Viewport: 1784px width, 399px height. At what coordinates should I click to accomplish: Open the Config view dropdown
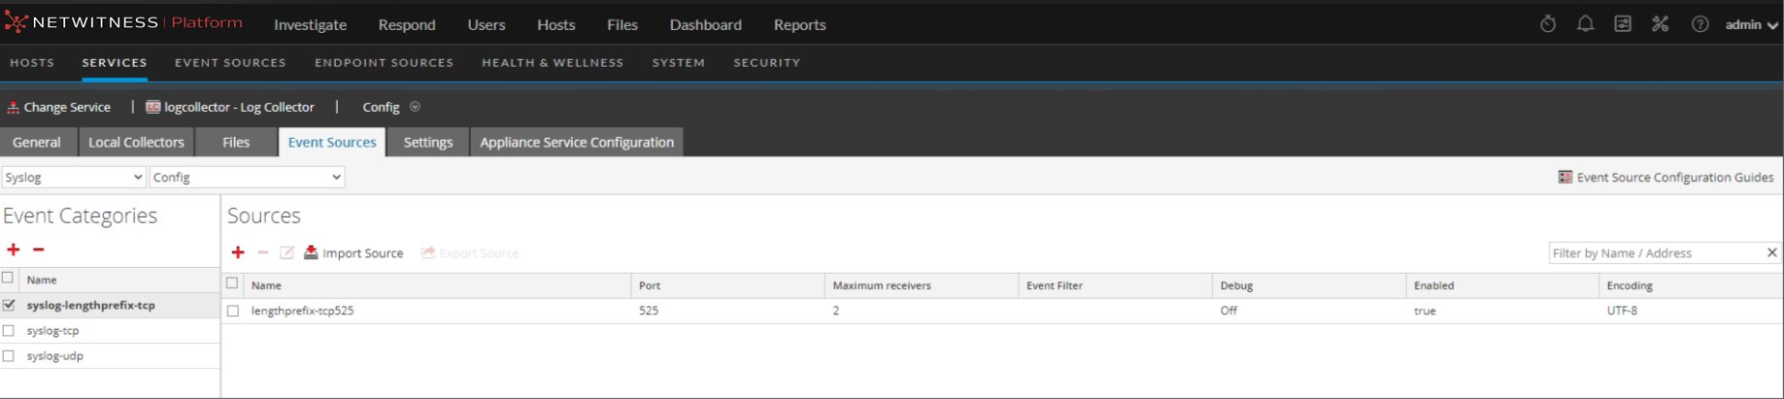click(x=248, y=177)
